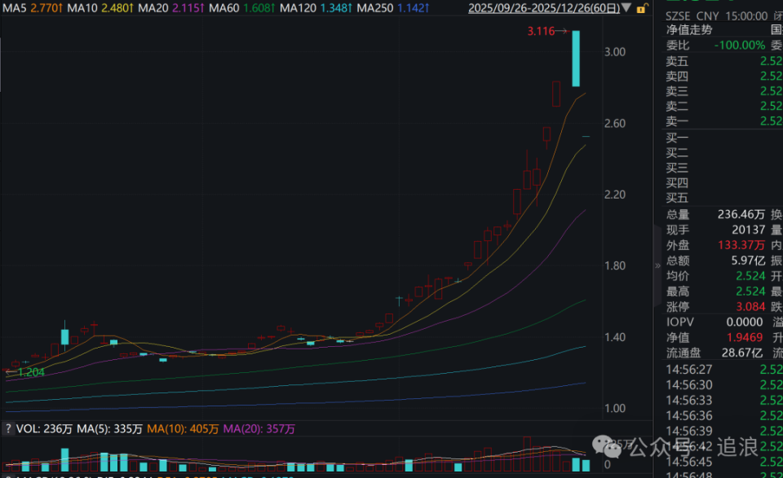Click the MA(10): 405万 volume average label
Viewport: 783px width, 478px height.
(x=183, y=428)
